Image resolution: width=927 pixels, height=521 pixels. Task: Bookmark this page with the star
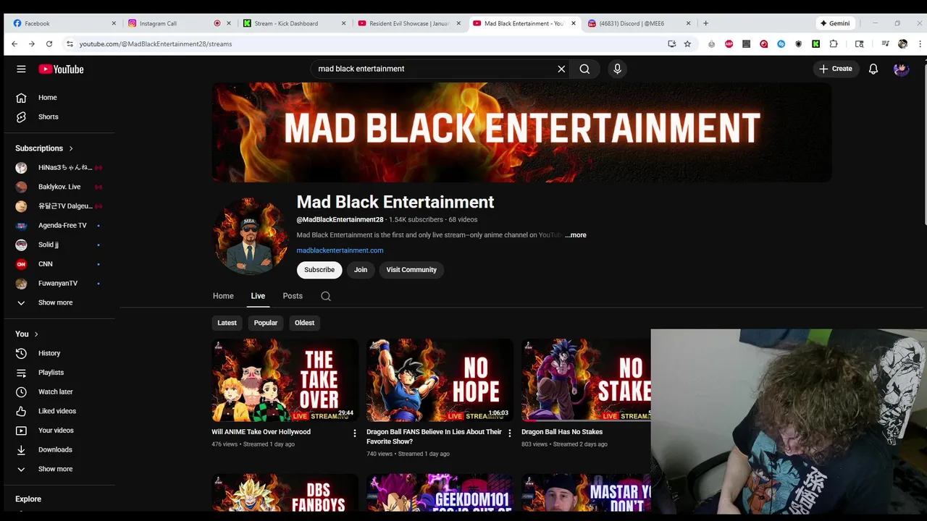[x=687, y=44]
